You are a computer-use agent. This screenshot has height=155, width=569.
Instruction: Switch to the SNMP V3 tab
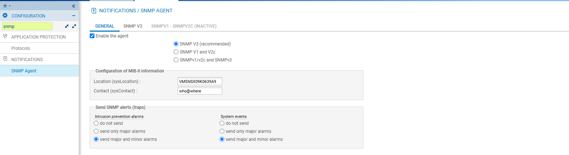pos(133,26)
